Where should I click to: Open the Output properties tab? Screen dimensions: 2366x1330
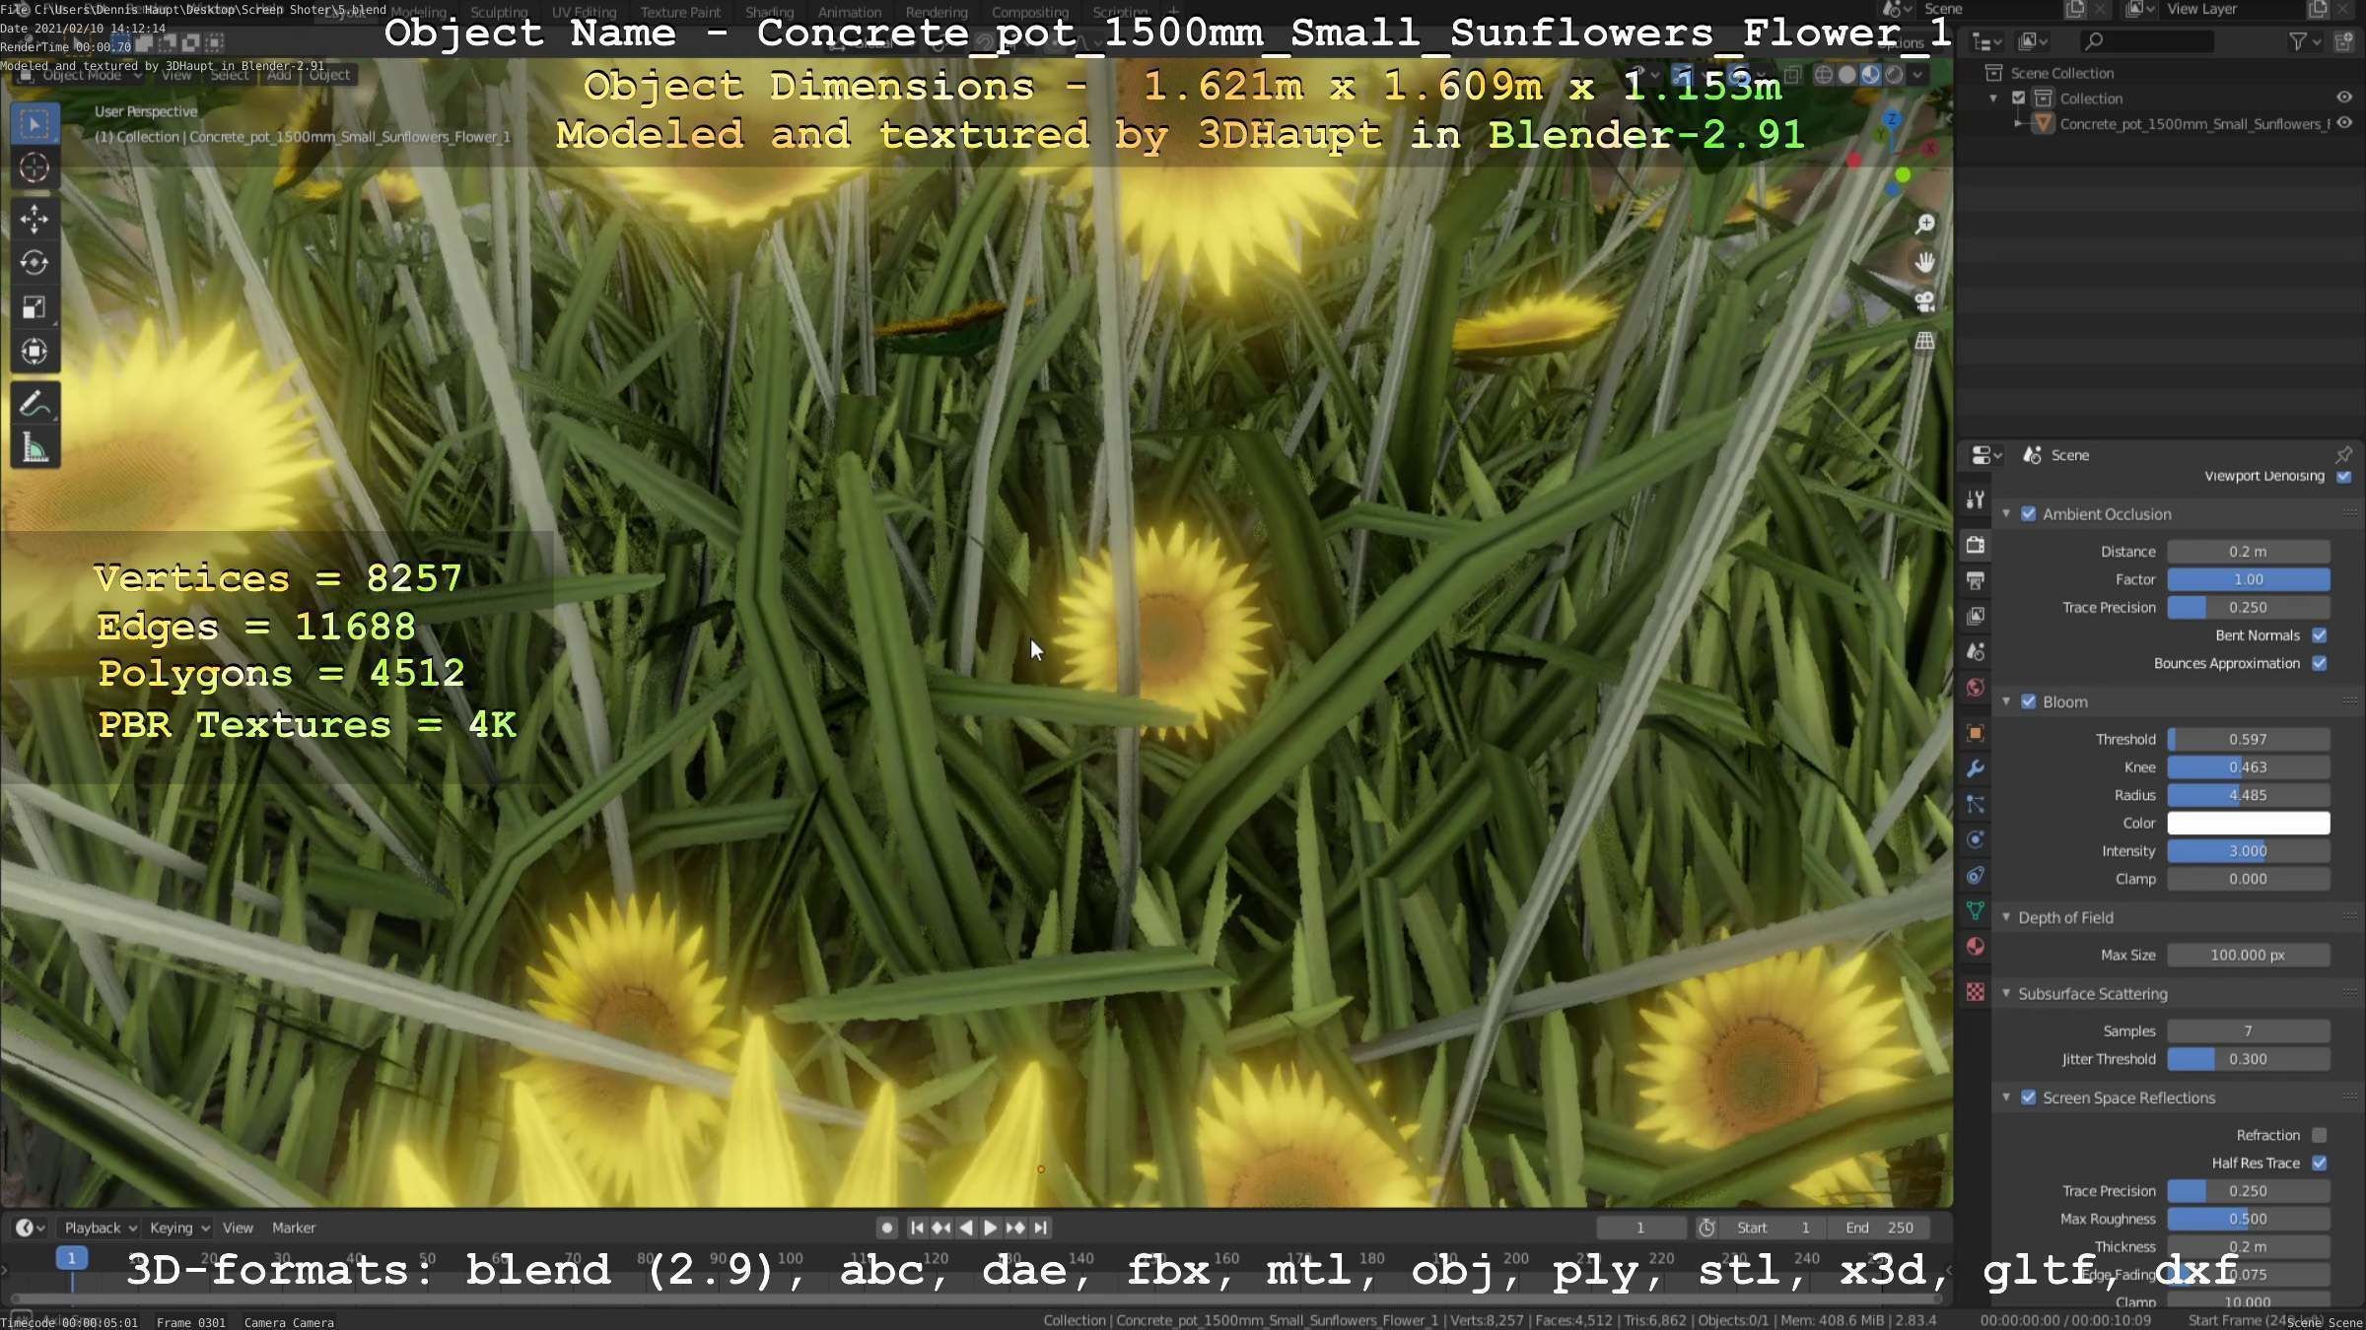point(1975,580)
